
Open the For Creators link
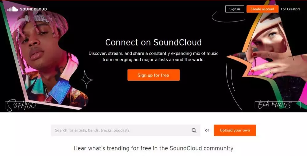click(290, 9)
